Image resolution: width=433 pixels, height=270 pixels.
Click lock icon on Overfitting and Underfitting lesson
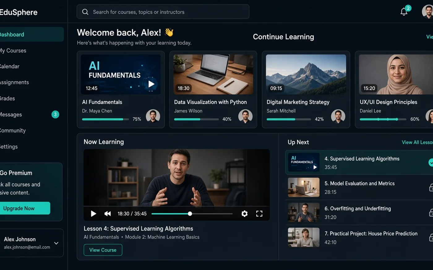click(x=431, y=213)
